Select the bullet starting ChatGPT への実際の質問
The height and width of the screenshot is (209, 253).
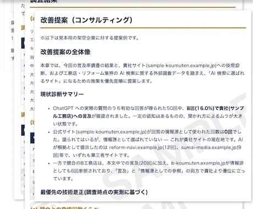pyautogui.click(x=148, y=116)
